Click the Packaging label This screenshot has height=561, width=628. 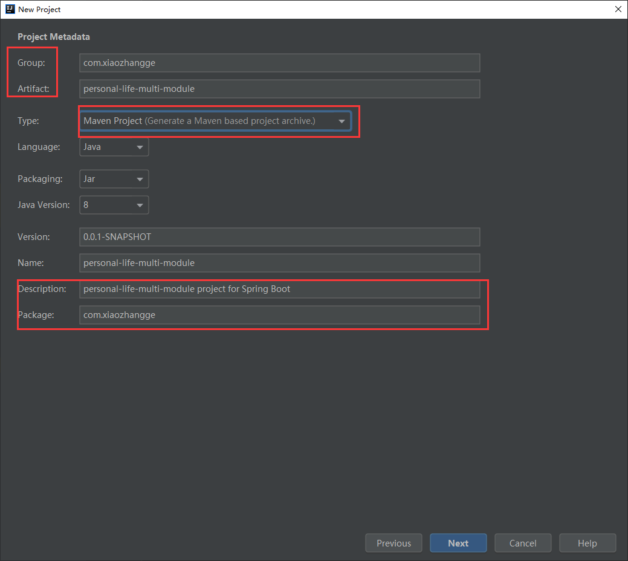point(40,179)
